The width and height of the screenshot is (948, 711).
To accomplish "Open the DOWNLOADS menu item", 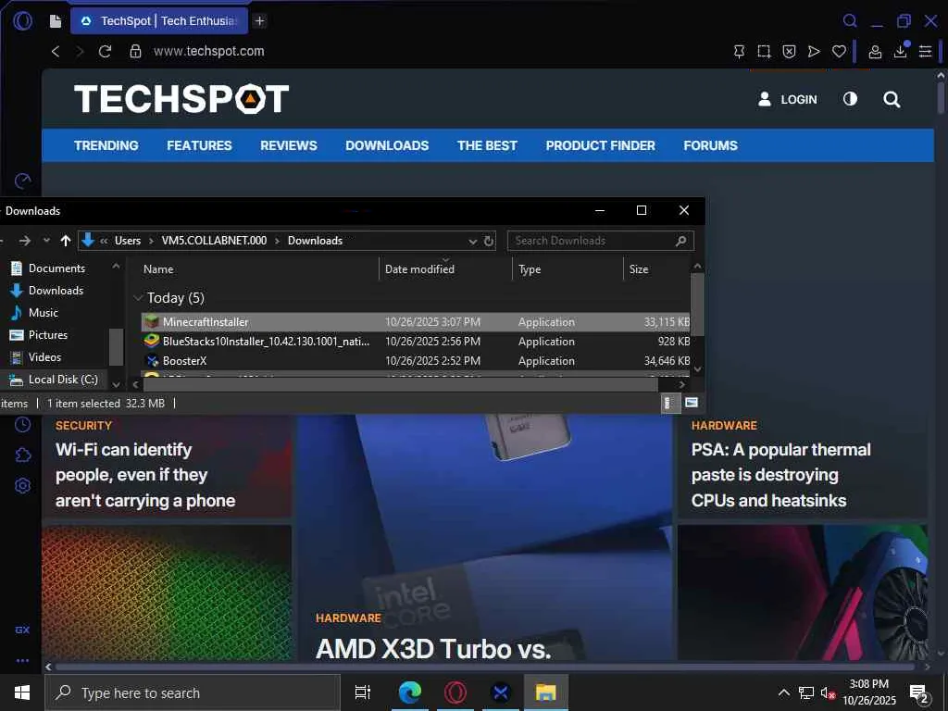I will click(x=387, y=145).
